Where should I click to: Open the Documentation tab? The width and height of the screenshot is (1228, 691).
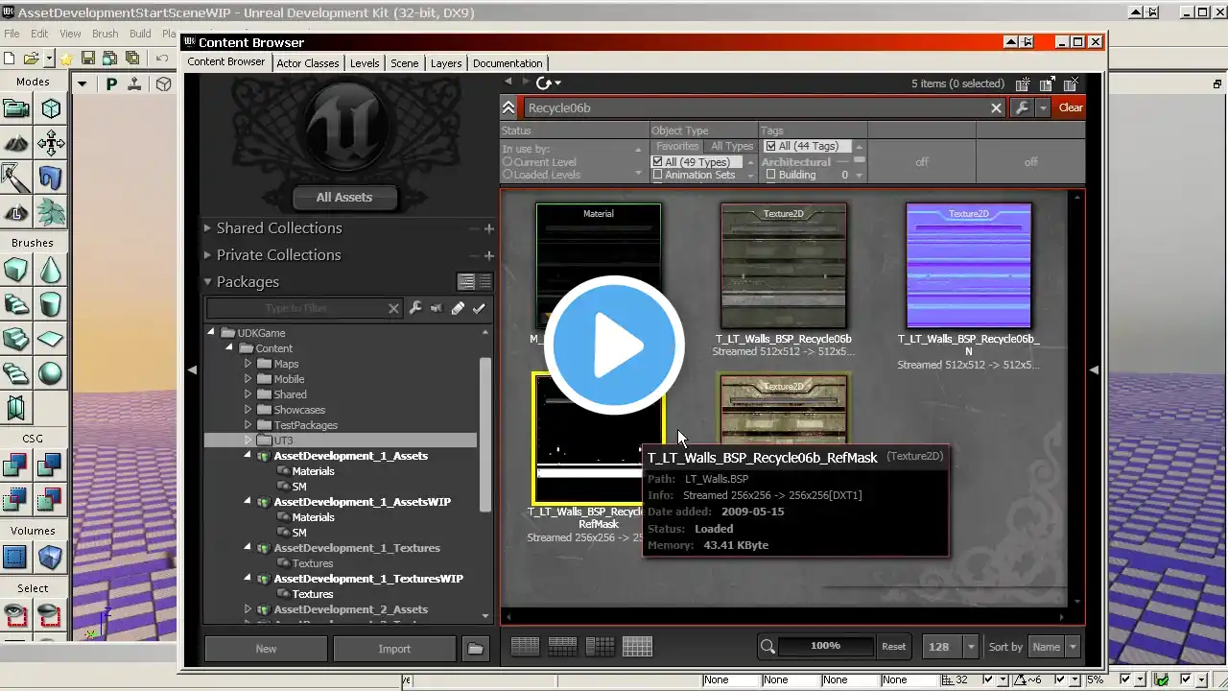[508, 63]
